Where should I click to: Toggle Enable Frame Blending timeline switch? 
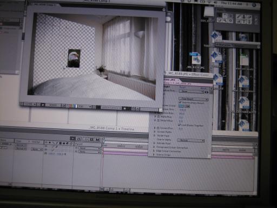[92, 139]
